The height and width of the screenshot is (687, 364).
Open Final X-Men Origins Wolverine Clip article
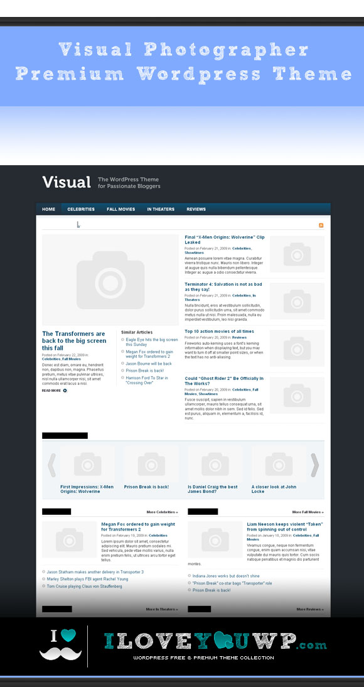tap(224, 240)
